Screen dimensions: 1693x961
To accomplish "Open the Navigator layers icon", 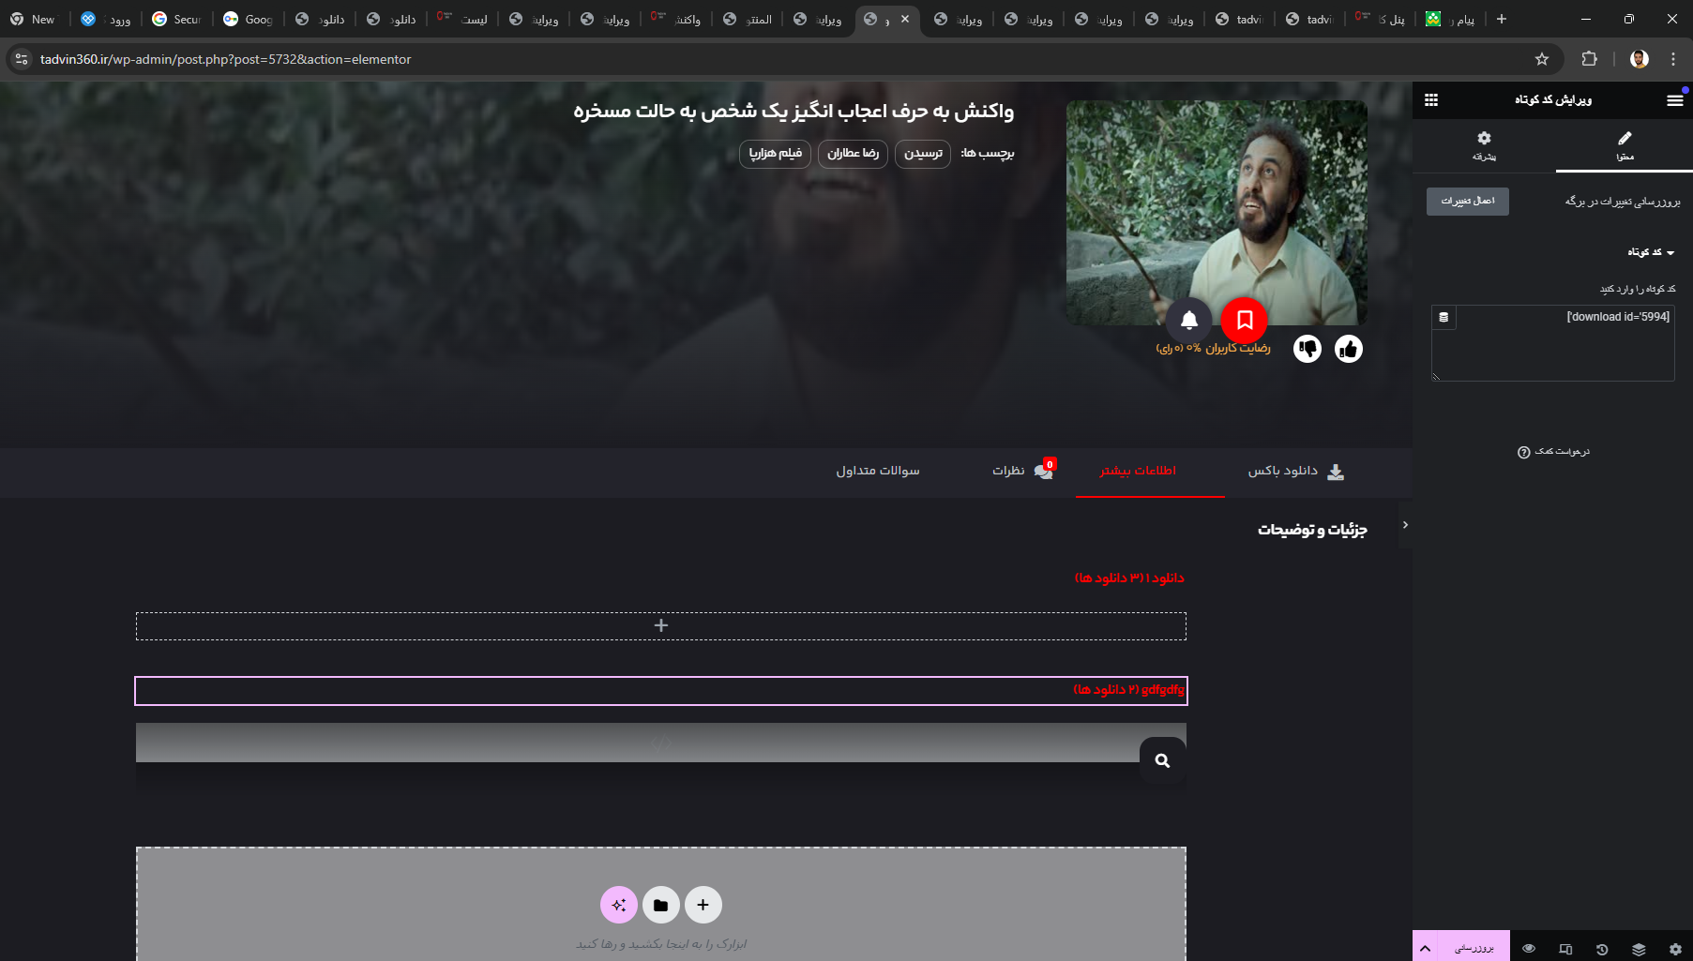I will point(1639,949).
